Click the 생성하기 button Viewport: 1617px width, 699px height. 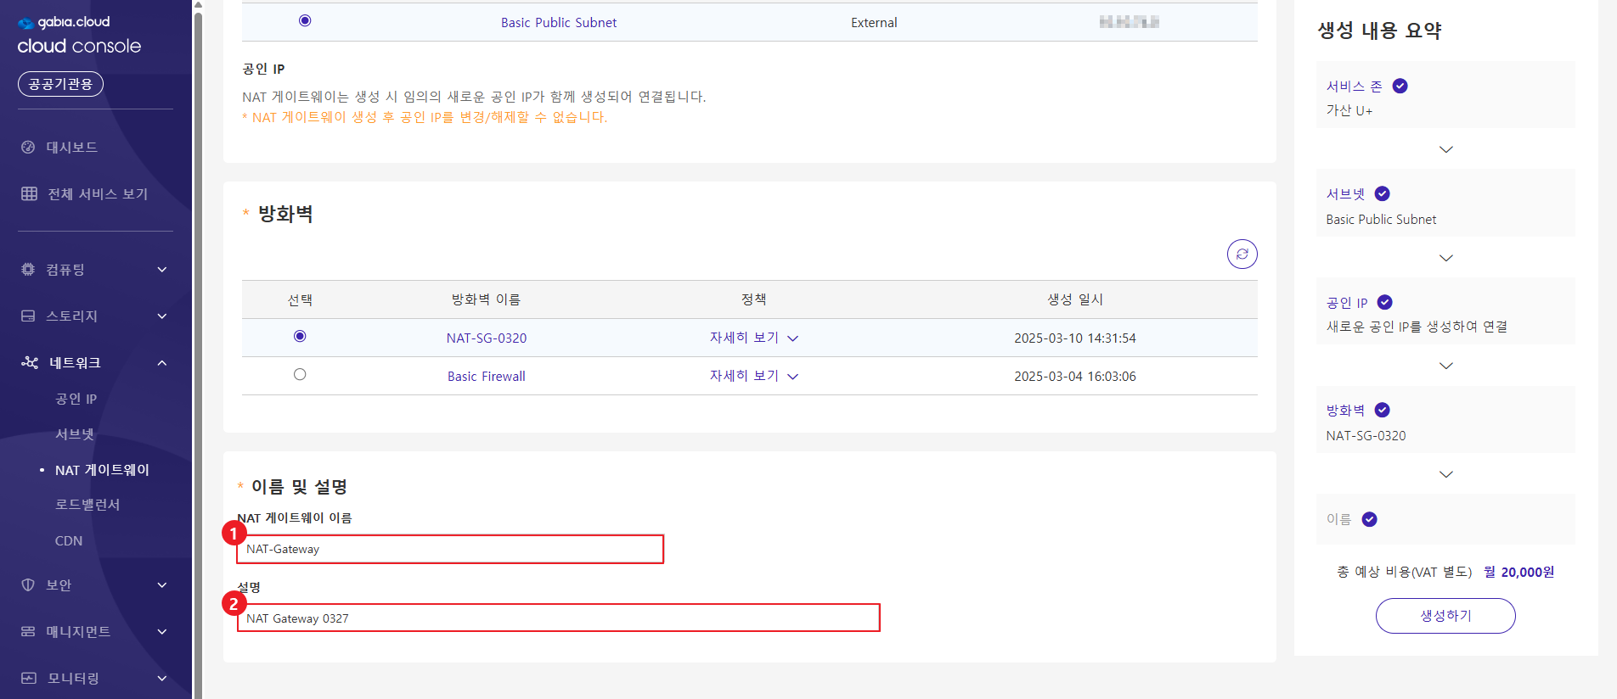[1445, 616]
